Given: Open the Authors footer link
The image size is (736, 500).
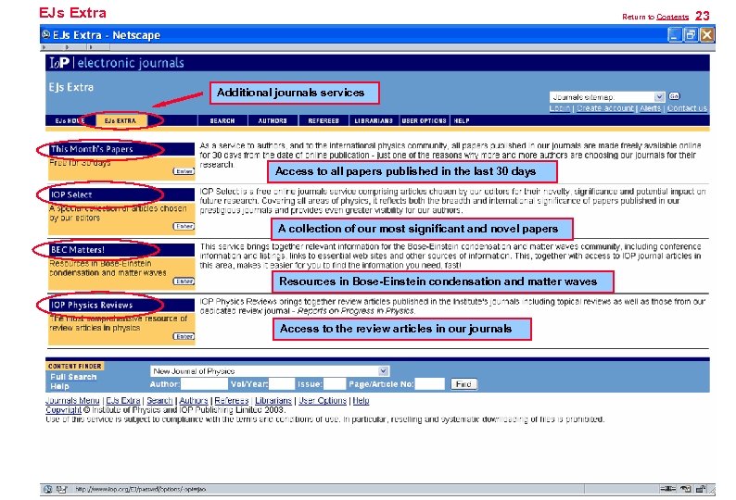Looking at the screenshot, I should [194, 401].
